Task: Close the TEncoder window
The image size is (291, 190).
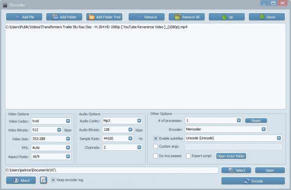Action: click(283, 3)
